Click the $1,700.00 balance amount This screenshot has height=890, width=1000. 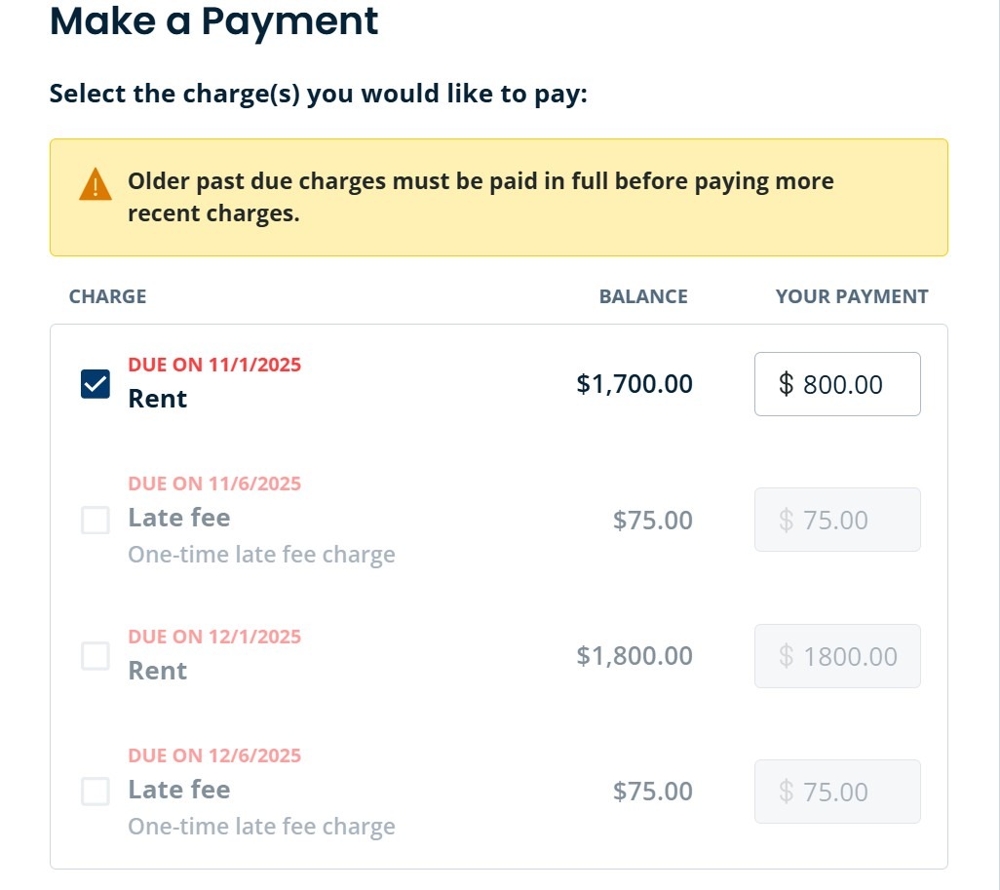click(635, 384)
